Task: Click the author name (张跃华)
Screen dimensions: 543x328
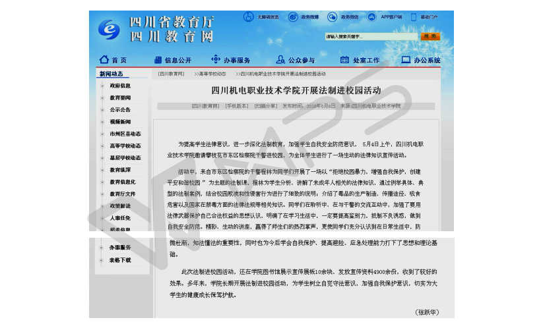Action: click(427, 312)
